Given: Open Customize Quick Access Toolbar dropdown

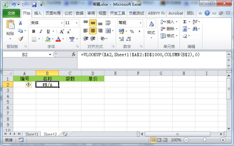Looking at the screenshot, I should pyautogui.click(x=41, y=5).
